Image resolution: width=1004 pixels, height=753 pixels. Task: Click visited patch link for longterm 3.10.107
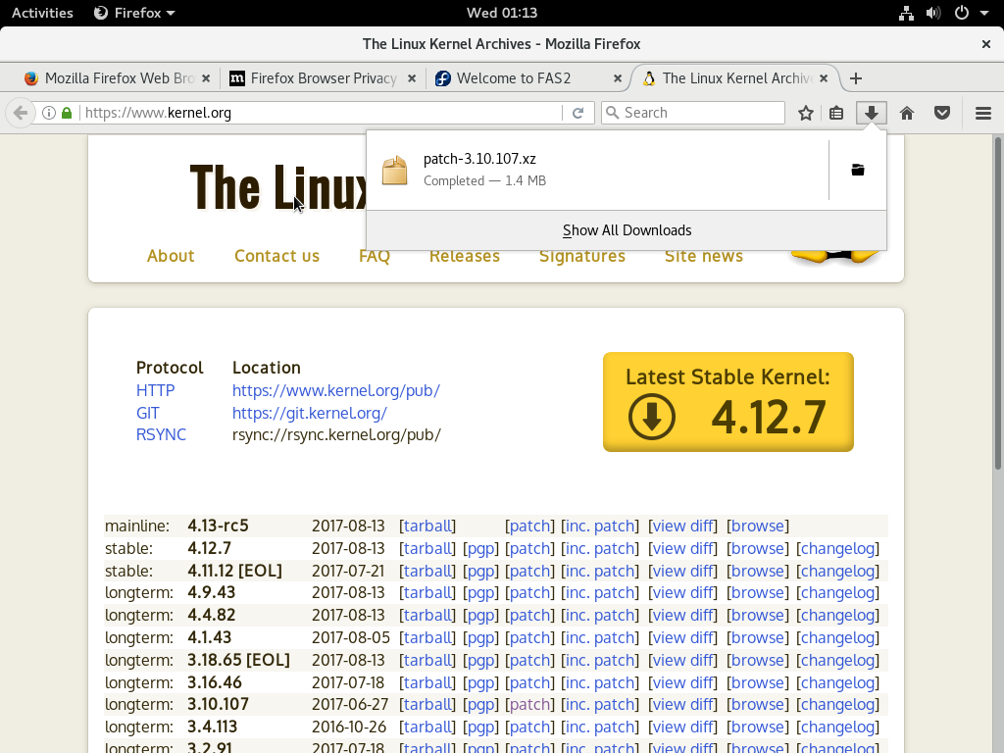click(529, 704)
